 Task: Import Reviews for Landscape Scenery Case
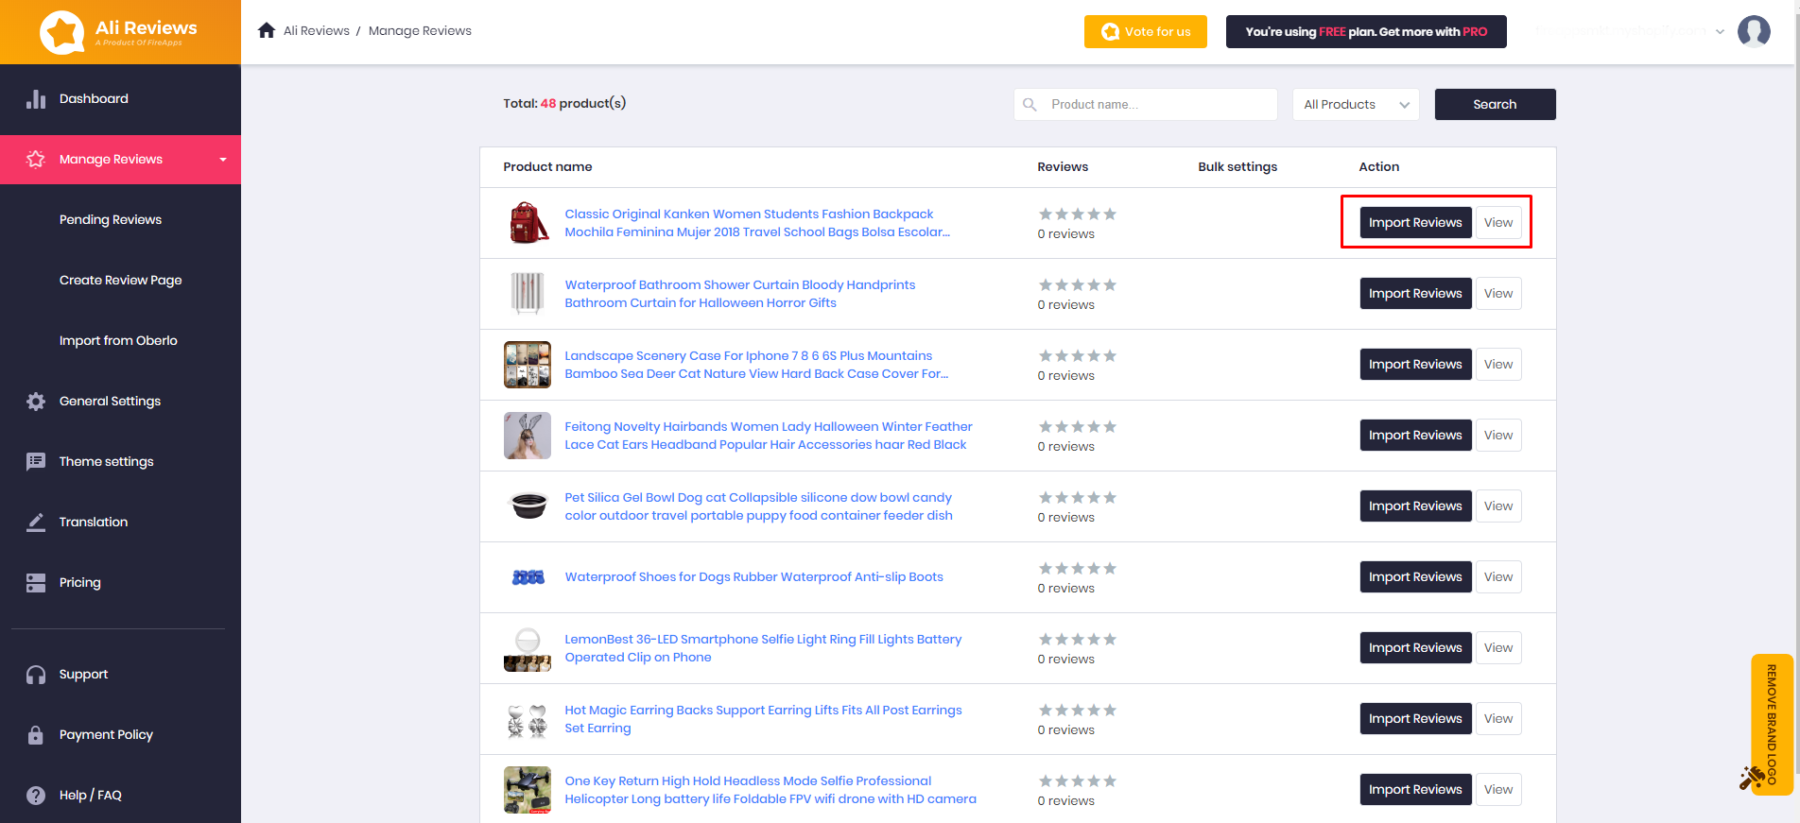pos(1415,364)
